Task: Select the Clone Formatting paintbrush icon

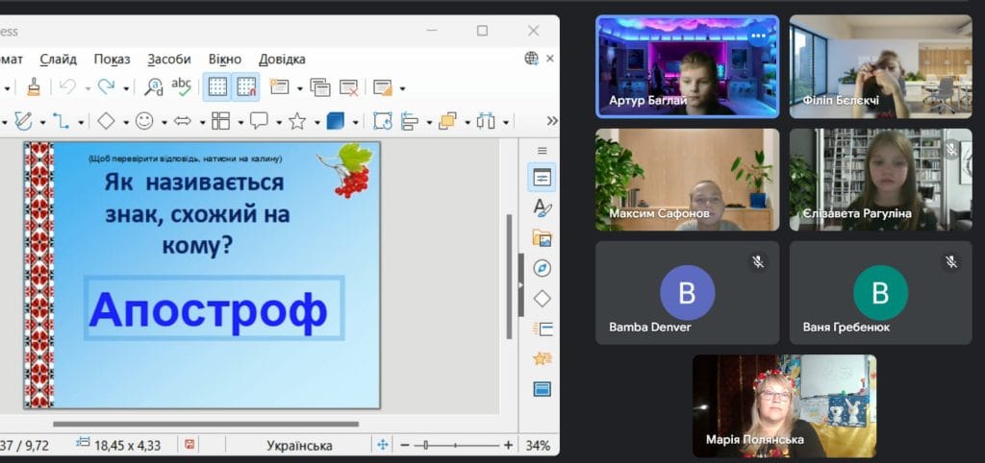Action: (34, 87)
